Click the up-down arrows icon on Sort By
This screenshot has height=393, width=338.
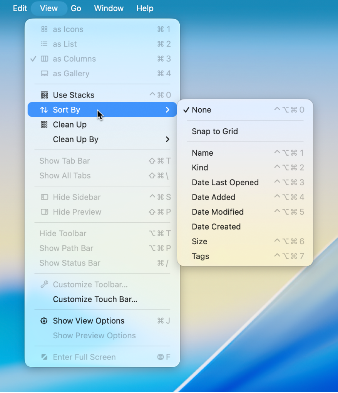coord(44,110)
